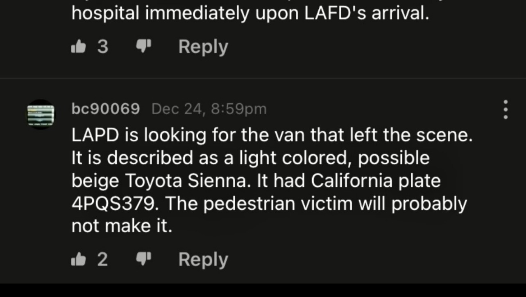Open bc90069's profile avatar
The width and height of the screenshot is (526, 297).
pos(41,114)
